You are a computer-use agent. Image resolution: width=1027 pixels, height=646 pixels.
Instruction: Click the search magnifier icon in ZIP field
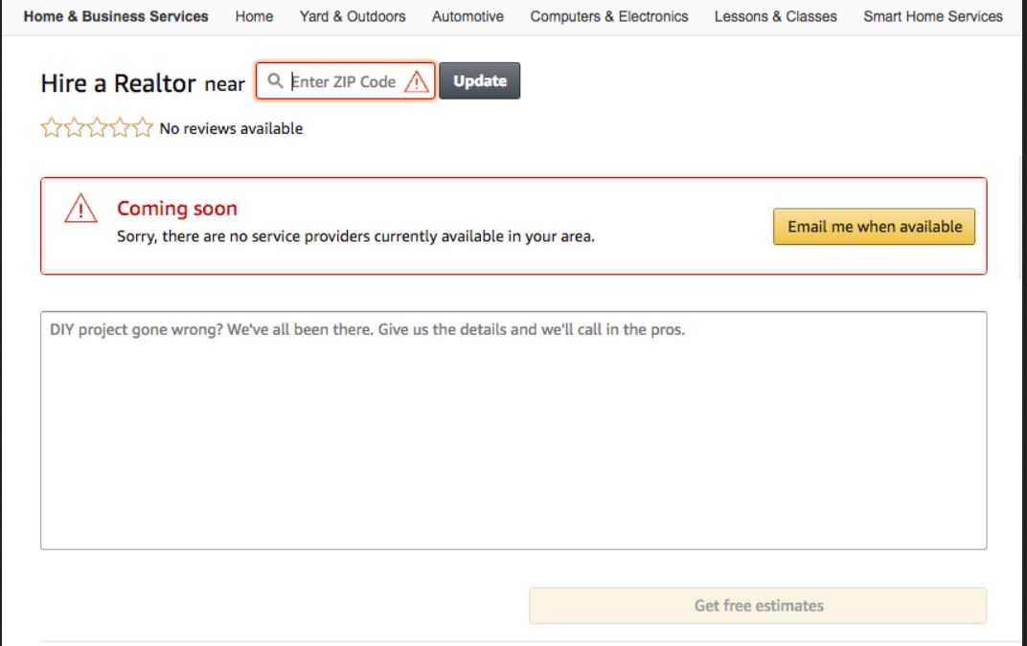[275, 80]
